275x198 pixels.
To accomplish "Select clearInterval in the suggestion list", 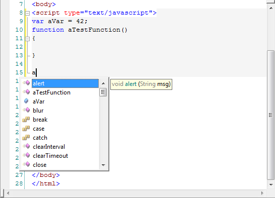I will tap(49, 147).
